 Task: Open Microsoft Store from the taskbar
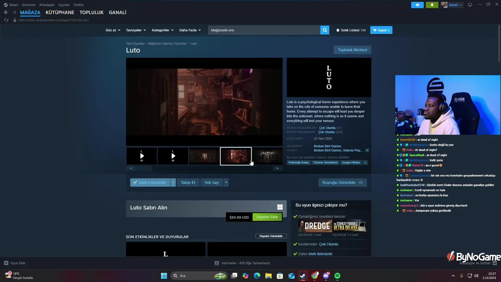click(280, 276)
